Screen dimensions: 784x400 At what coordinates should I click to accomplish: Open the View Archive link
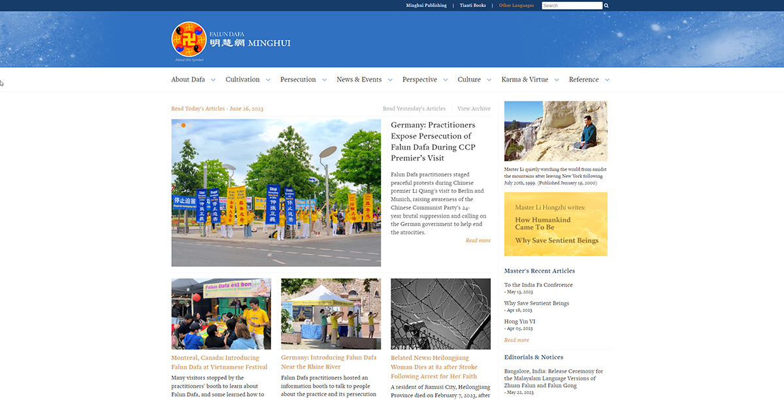click(x=474, y=108)
